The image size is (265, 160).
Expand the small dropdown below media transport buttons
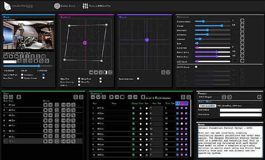(10, 62)
